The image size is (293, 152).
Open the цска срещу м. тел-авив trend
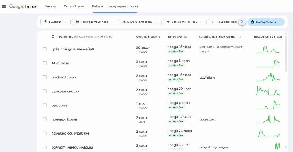coord(73,49)
